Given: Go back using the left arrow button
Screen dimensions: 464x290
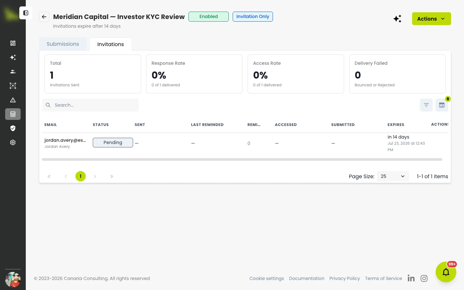Looking at the screenshot, I should pyautogui.click(x=44, y=17).
